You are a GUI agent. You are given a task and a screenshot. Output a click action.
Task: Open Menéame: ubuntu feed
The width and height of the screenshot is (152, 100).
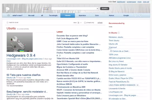pos(116,37)
